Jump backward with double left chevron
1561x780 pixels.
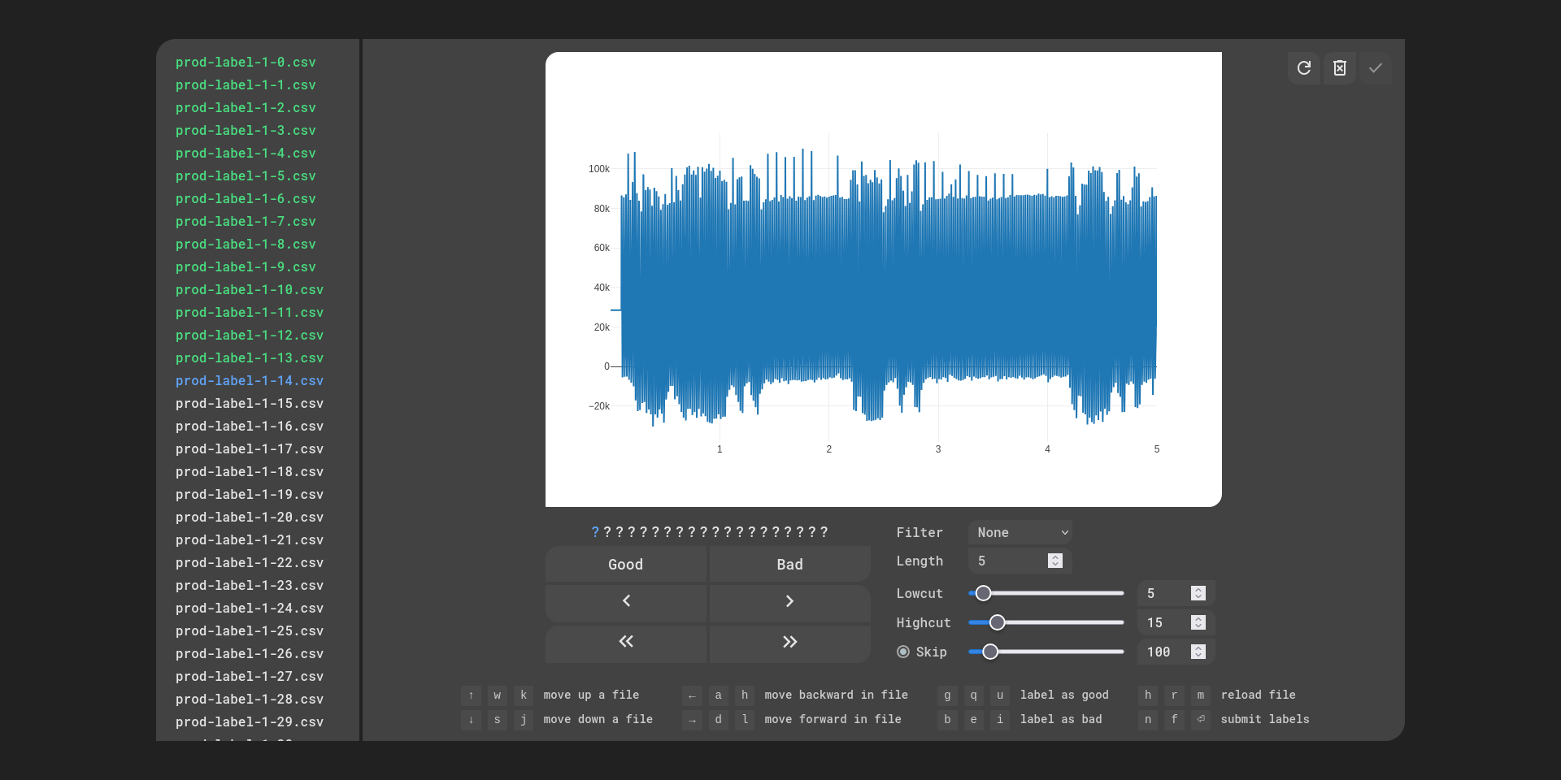[x=626, y=642]
